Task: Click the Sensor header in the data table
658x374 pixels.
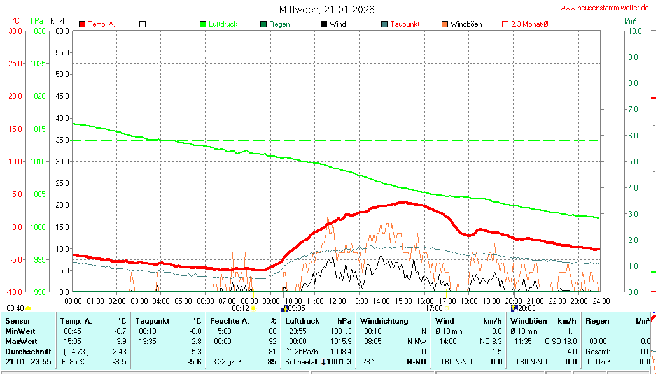Action: (17, 321)
